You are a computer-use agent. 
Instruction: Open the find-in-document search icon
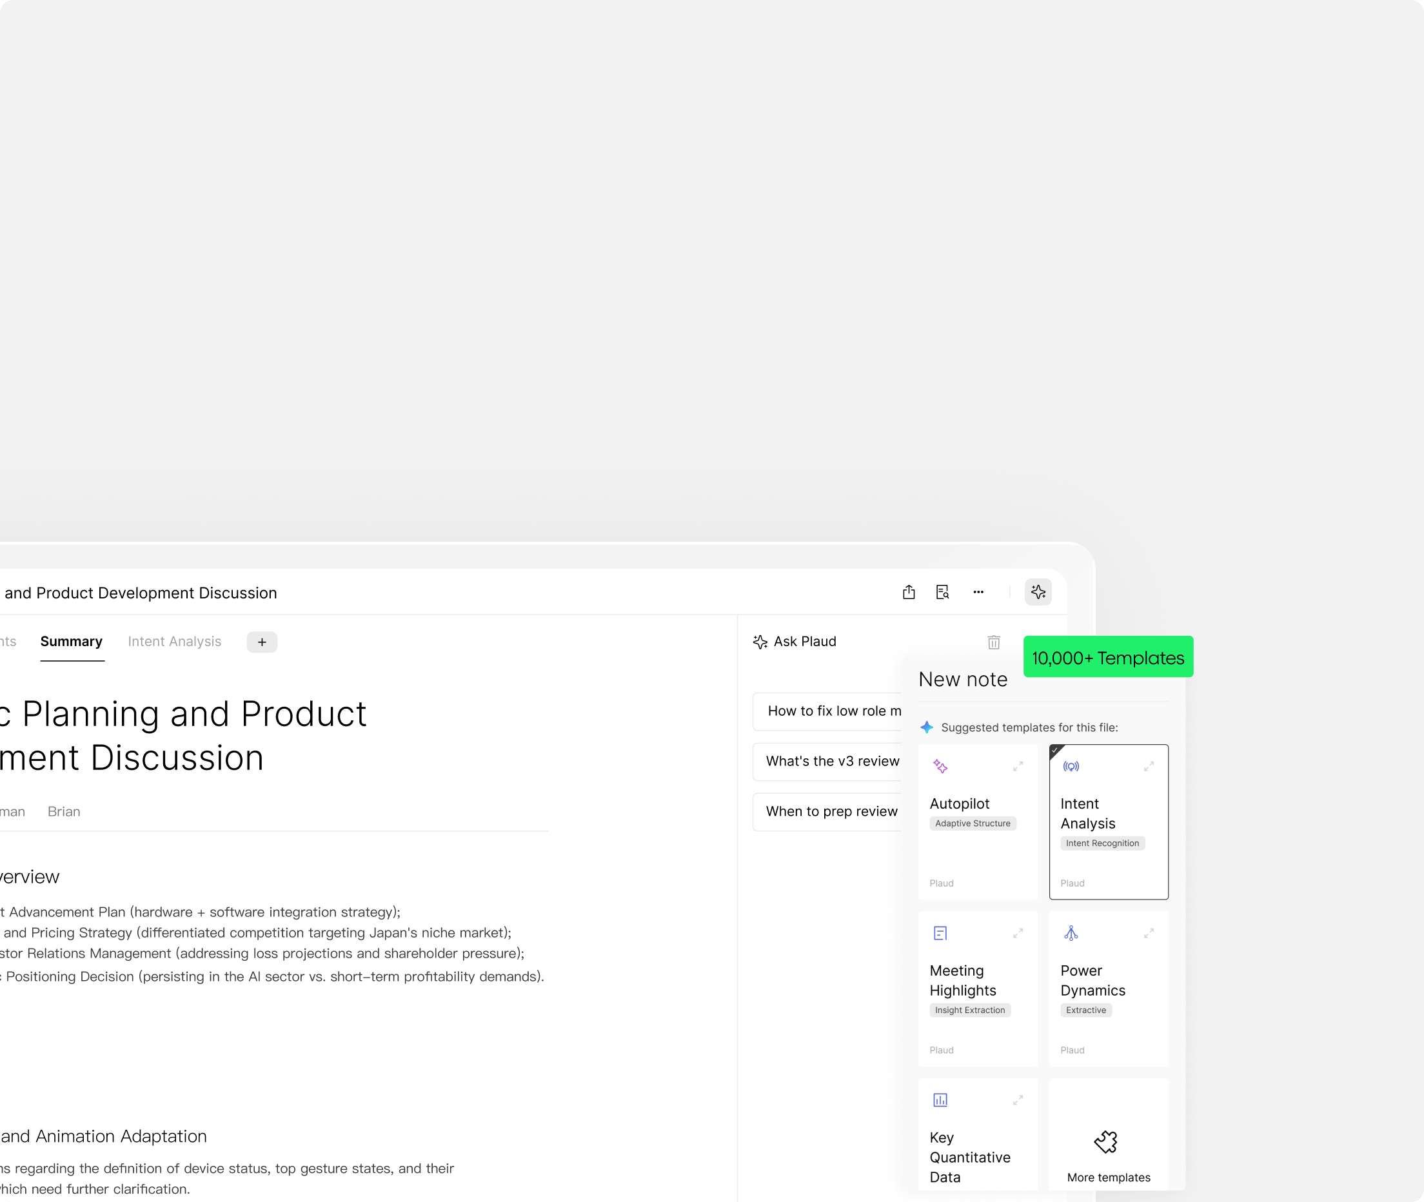click(x=942, y=592)
